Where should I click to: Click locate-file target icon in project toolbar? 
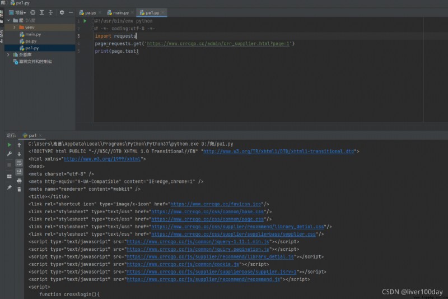click(33, 12)
